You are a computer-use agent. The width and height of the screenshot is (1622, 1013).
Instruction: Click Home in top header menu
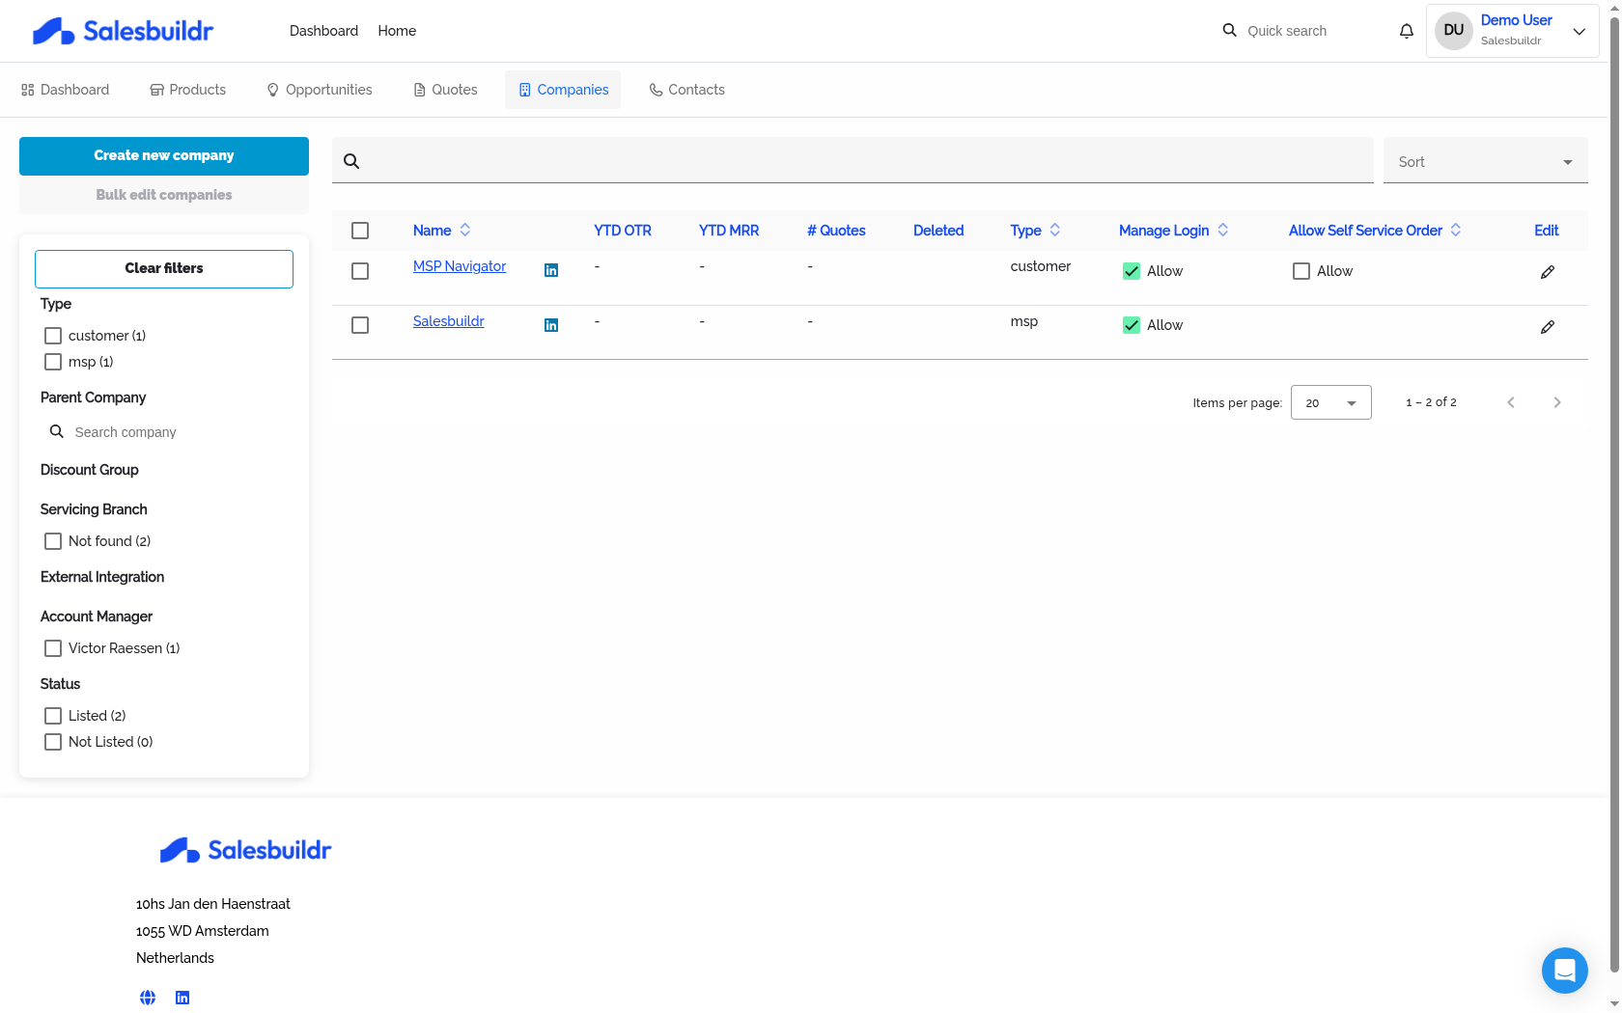(397, 31)
